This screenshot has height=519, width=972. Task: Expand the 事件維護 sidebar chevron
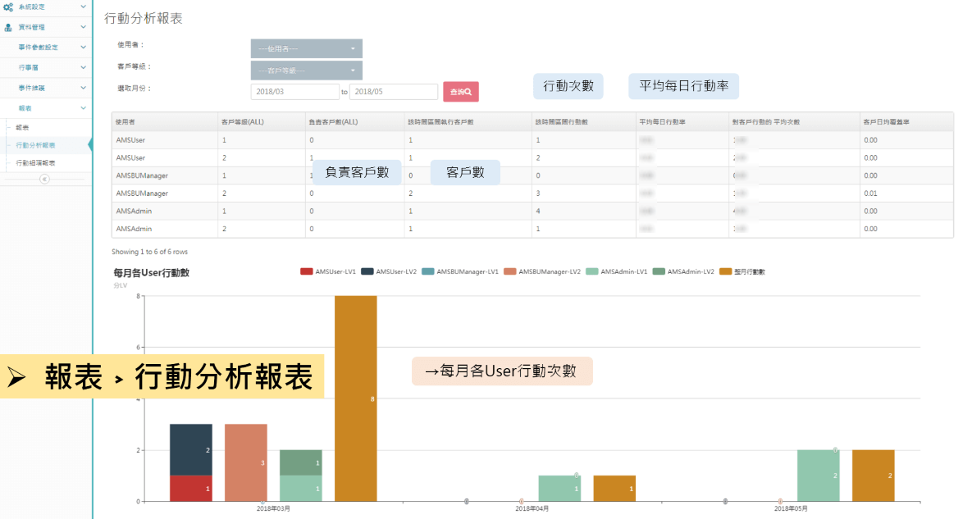[x=83, y=88]
